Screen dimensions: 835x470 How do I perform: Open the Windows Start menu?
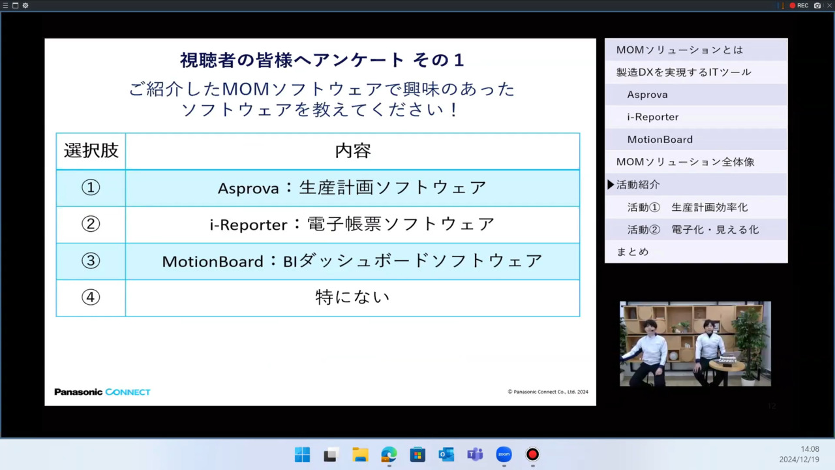(x=302, y=454)
